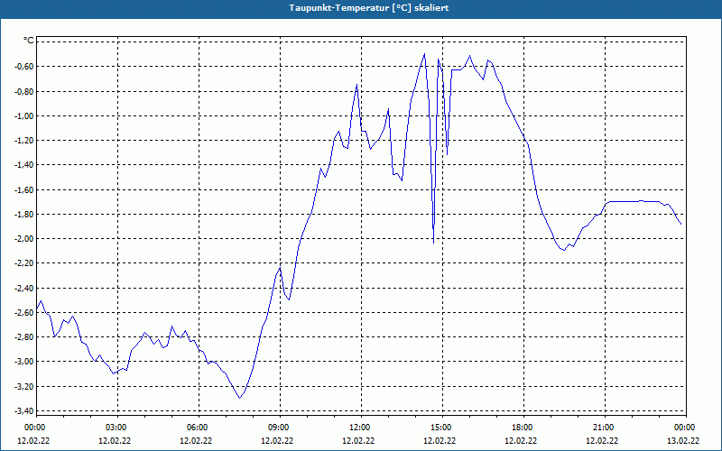Click the 12.02.22 date under 15:00
The image size is (722, 451).
click(440, 440)
